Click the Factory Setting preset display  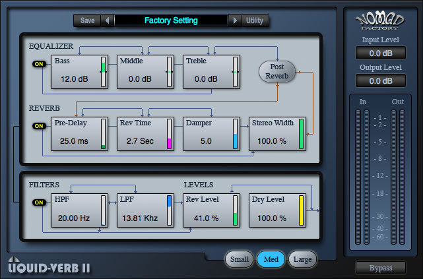click(171, 20)
